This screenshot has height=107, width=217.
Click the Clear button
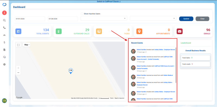[x=202, y=19]
